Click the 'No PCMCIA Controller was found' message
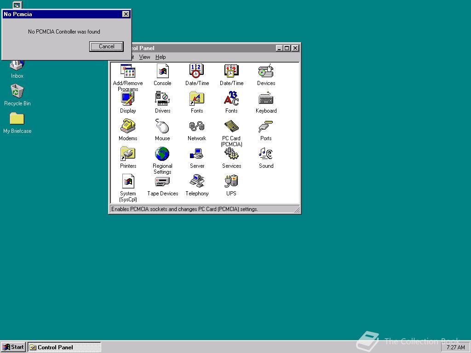Image resolution: width=471 pixels, height=353 pixels. pos(64,32)
